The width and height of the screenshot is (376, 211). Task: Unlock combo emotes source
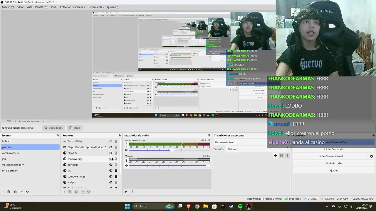pyautogui.click(x=116, y=176)
